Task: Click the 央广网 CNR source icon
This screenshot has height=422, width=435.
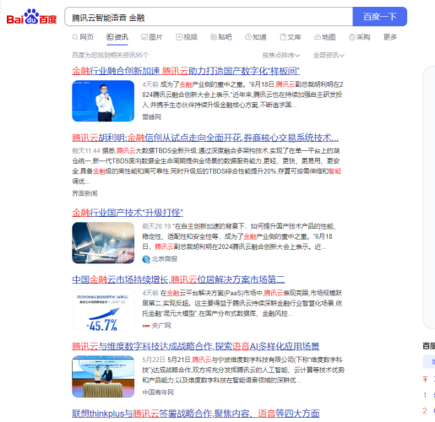Action: (146, 326)
